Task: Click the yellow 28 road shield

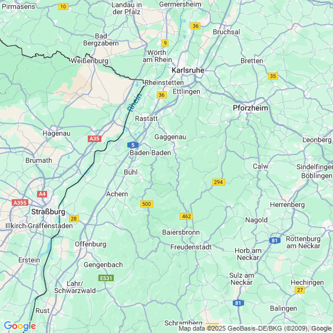Action: click(x=74, y=219)
